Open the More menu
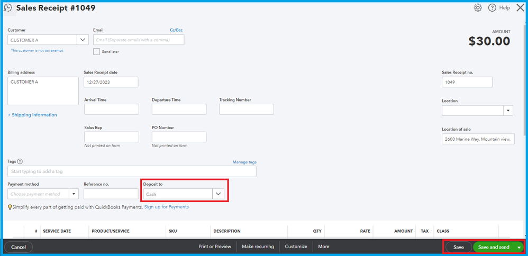Viewport: 528px width, 256px height. (324, 246)
